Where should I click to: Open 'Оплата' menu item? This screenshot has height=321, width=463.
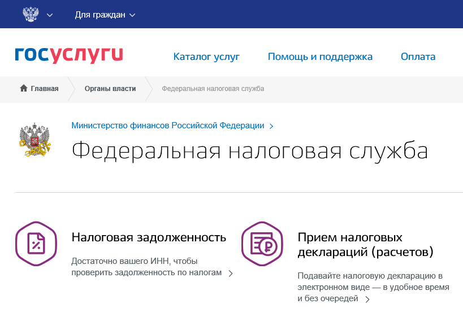click(418, 57)
